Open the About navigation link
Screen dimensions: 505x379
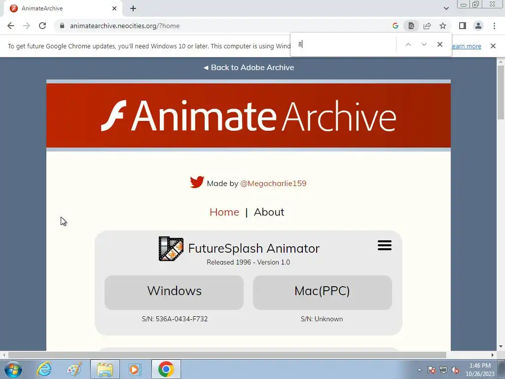(269, 212)
